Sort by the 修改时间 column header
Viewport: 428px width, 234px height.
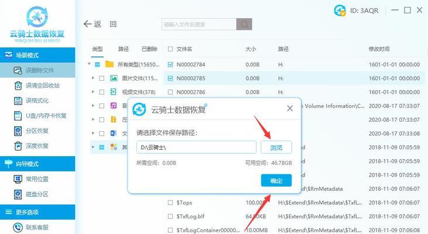(379, 49)
